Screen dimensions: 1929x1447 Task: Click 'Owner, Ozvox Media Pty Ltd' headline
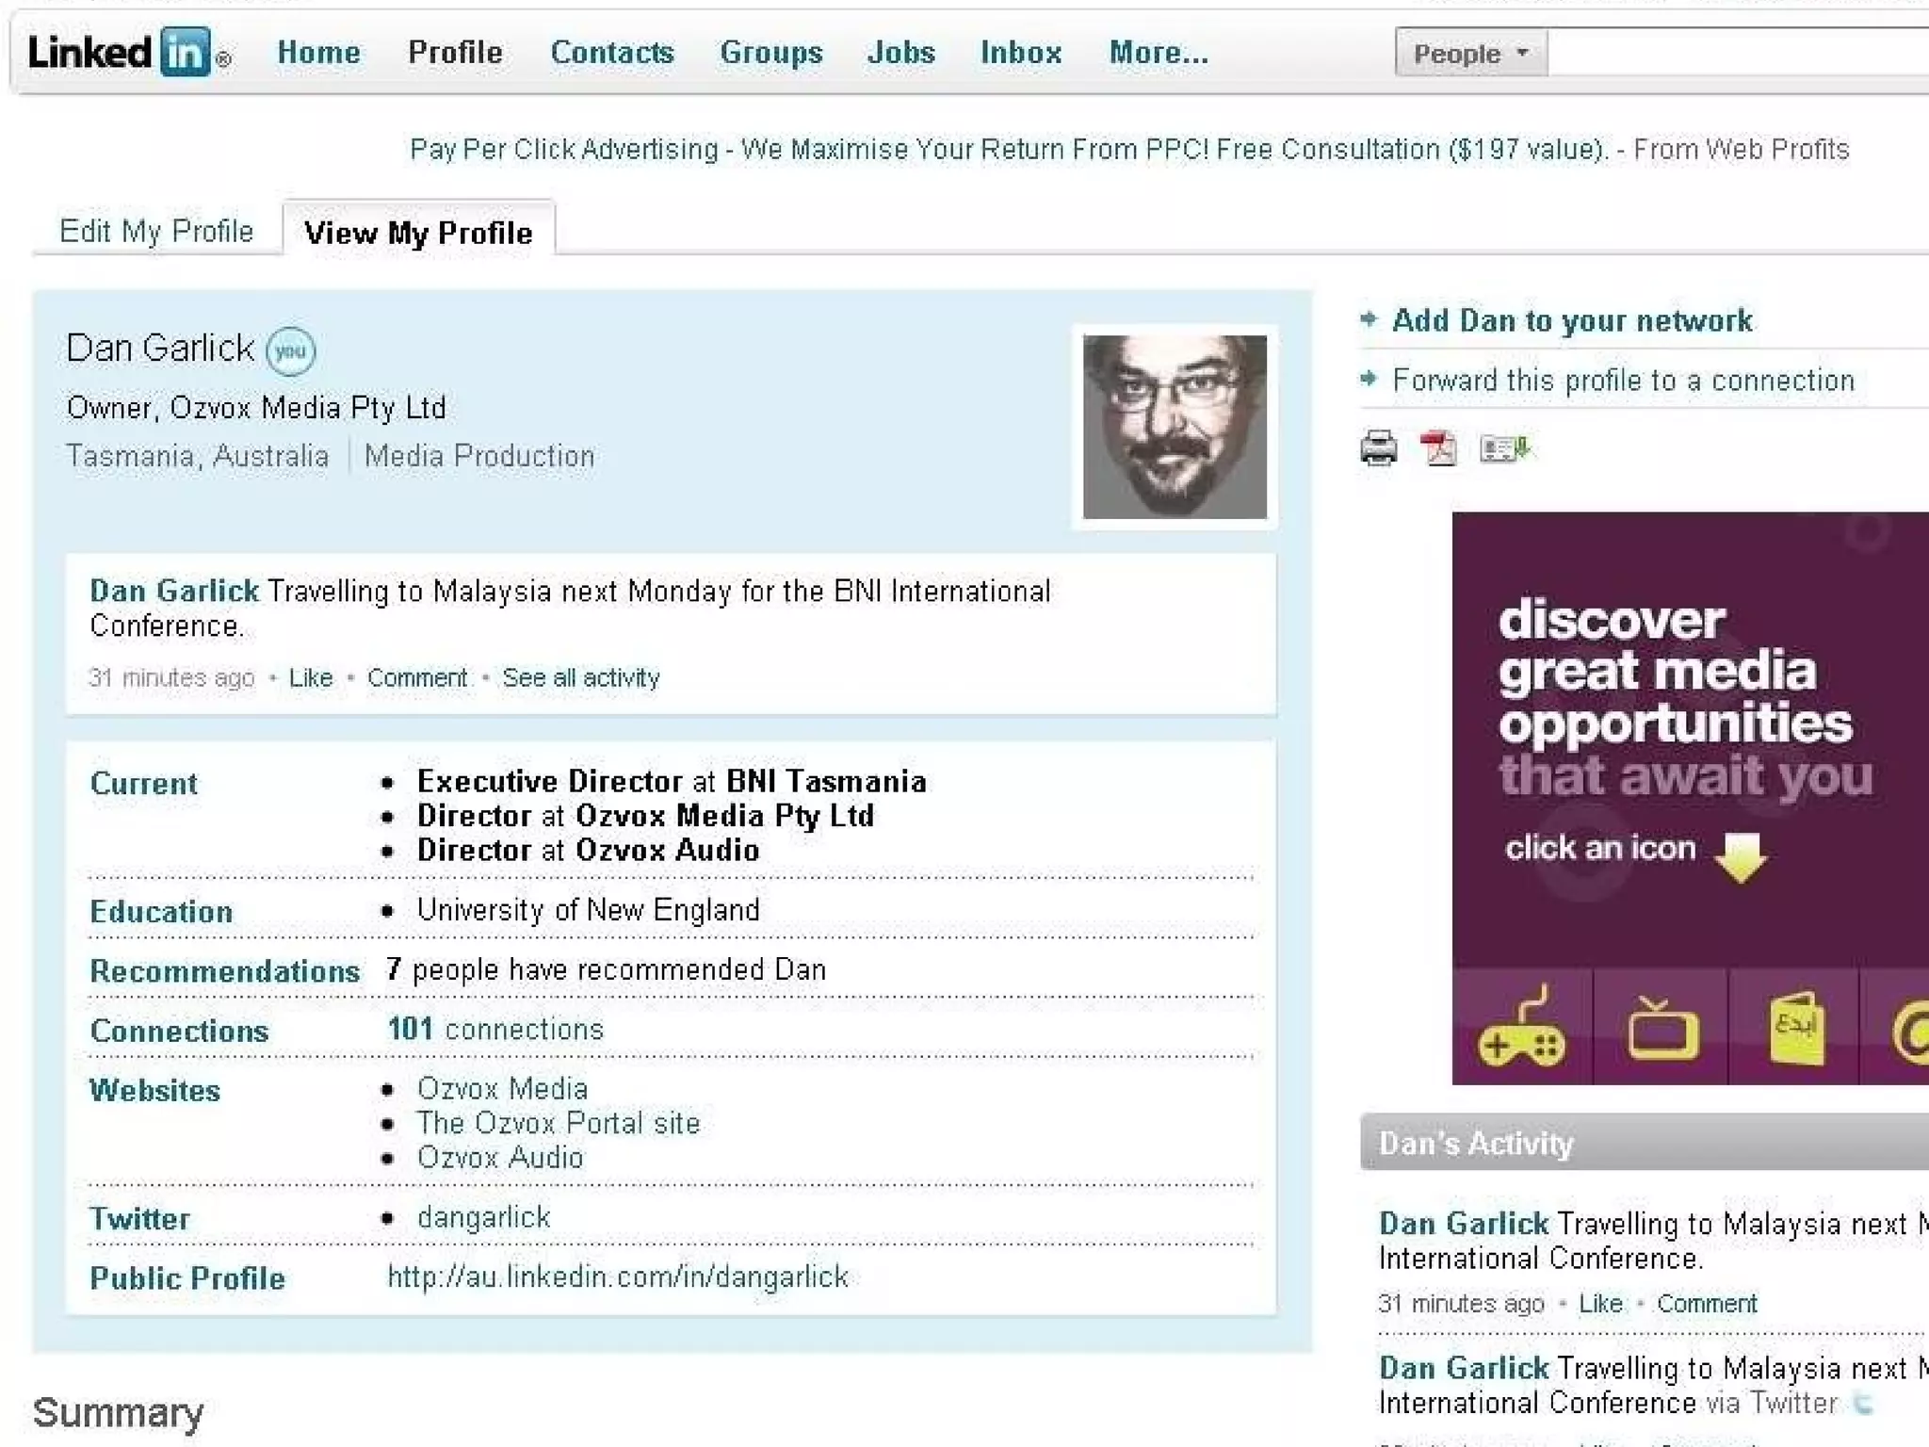pos(256,408)
